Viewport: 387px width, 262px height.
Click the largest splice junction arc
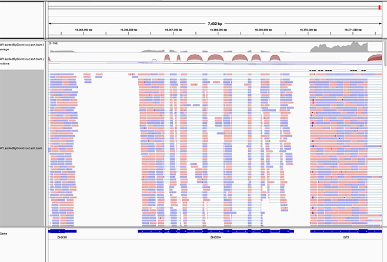[x=195, y=58]
